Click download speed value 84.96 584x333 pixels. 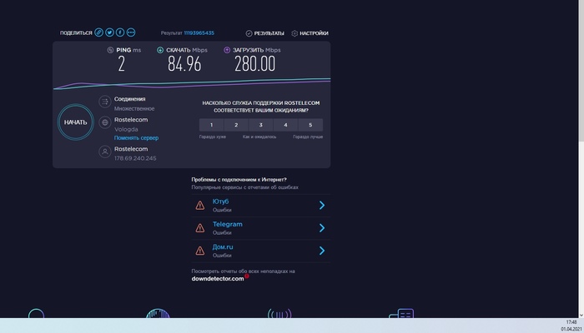point(184,64)
